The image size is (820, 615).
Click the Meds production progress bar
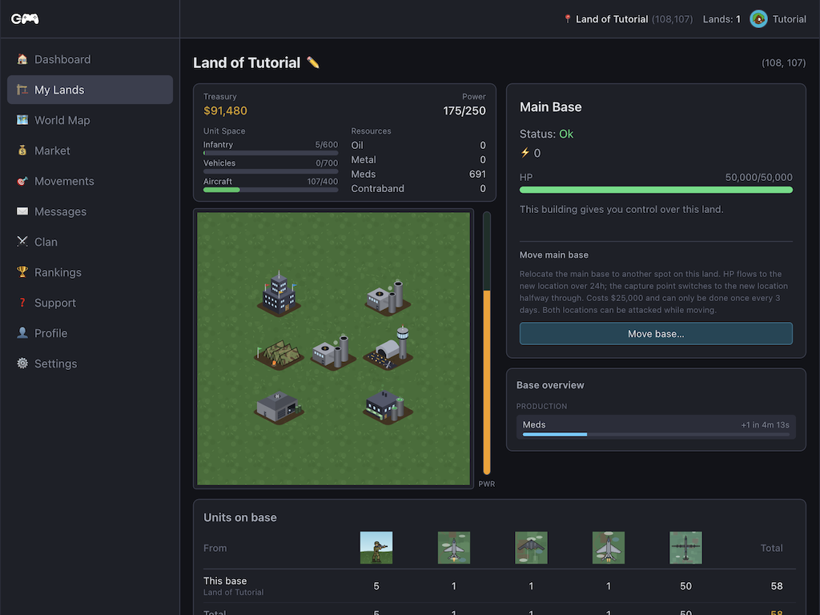656,435
